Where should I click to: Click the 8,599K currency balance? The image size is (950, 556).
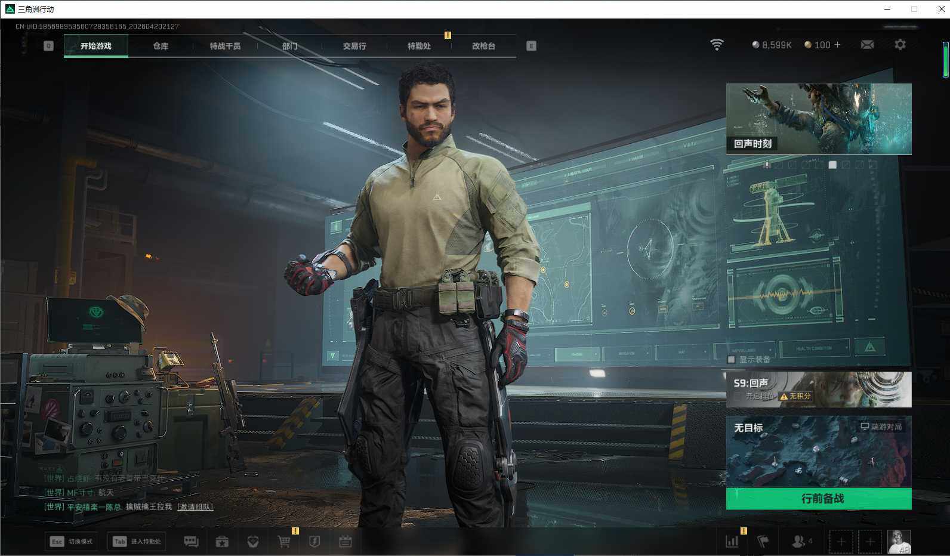coord(772,45)
